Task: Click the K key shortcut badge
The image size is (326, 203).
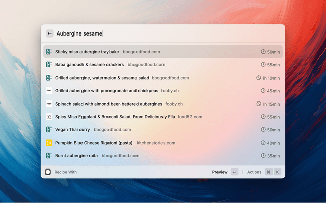Action: tap(278, 172)
